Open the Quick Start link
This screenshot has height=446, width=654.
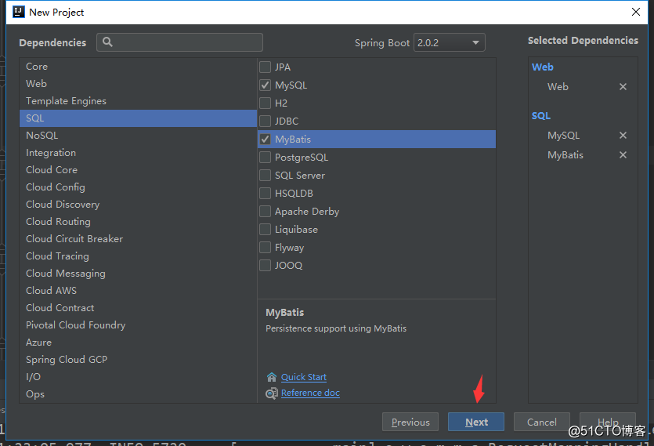[x=304, y=377]
